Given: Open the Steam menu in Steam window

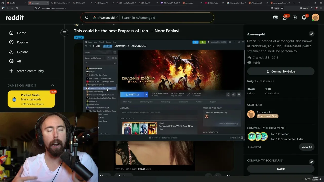Looking at the screenshot, I should click(x=90, y=42).
